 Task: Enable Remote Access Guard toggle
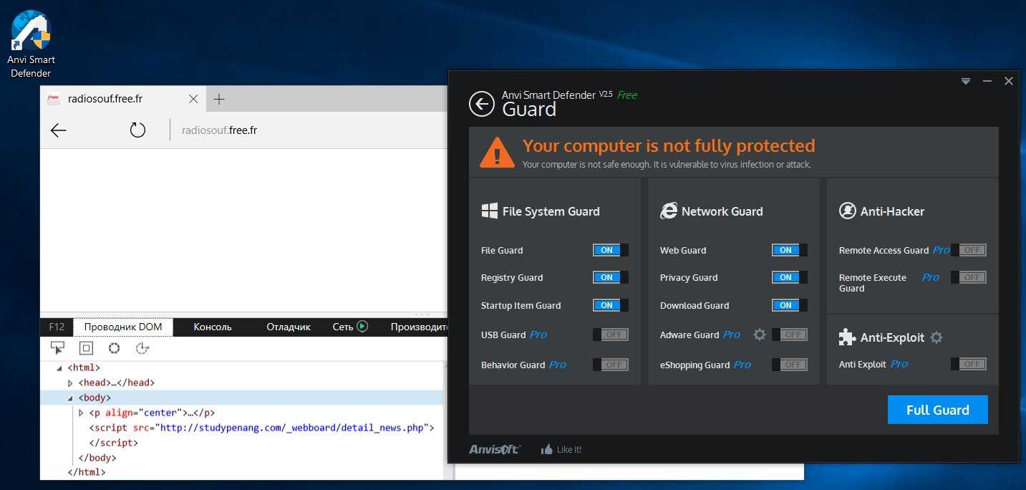(969, 250)
